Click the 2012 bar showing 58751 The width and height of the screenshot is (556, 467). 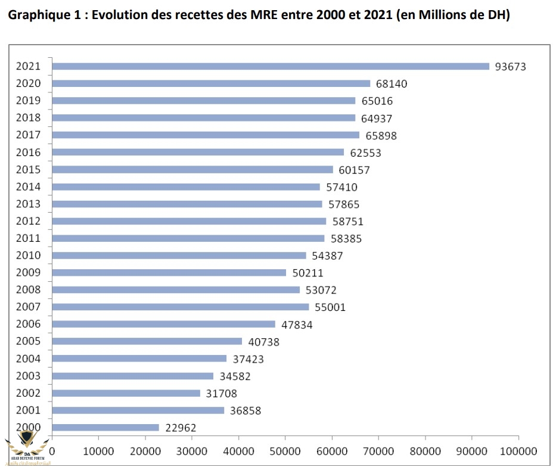click(189, 222)
